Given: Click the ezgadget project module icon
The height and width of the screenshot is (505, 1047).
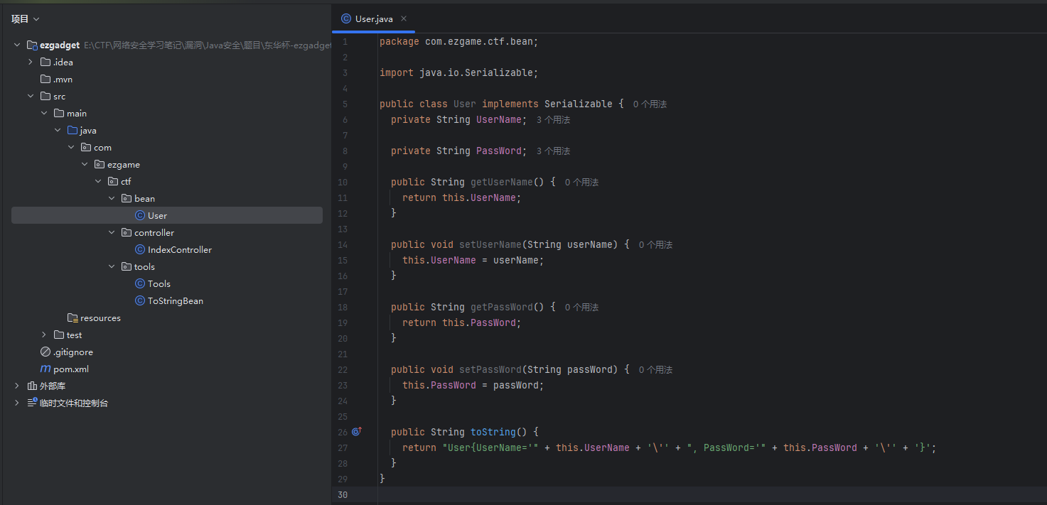Looking at the screenshot, I should pos(32,45).
